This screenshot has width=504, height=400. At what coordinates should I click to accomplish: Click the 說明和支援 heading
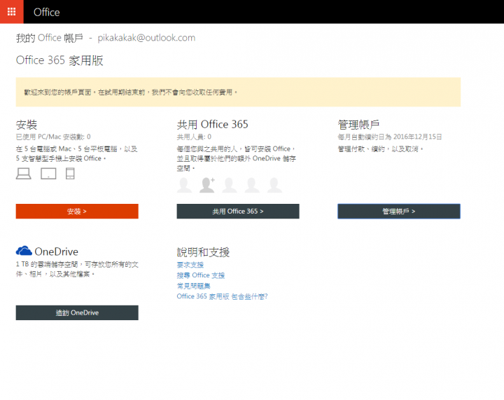(203, 252)
